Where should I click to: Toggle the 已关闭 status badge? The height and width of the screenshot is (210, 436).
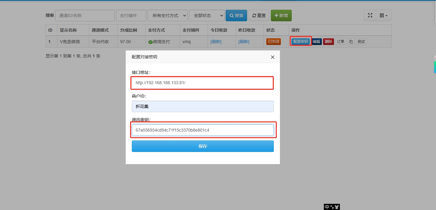(x=273, y=41)
